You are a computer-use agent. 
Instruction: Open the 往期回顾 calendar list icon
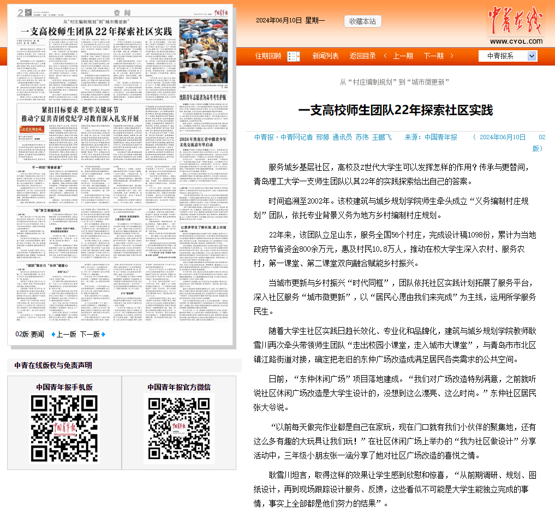point(293,56)
